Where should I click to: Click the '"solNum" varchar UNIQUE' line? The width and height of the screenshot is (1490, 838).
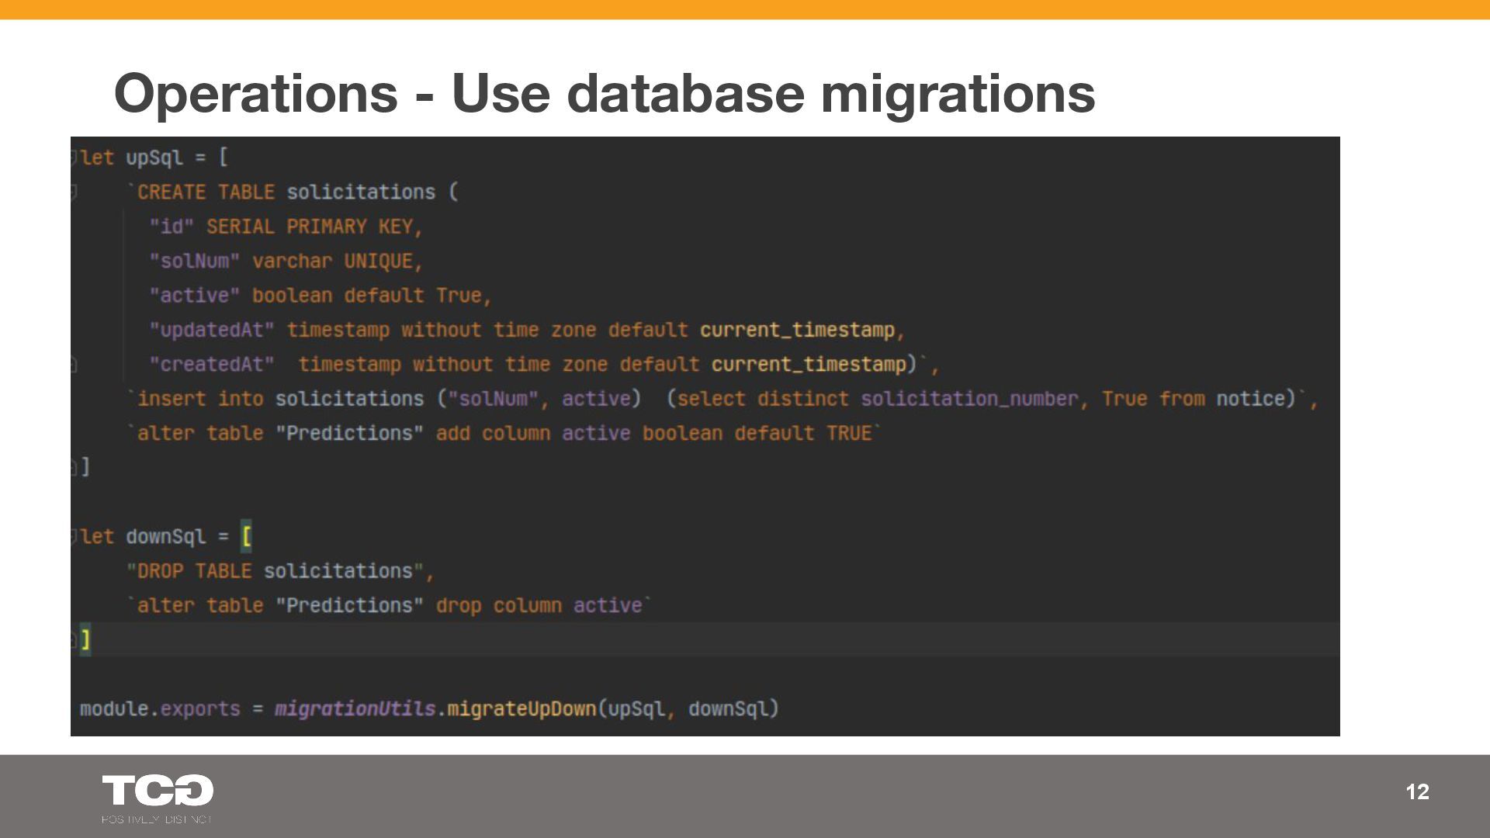(286, 261)
